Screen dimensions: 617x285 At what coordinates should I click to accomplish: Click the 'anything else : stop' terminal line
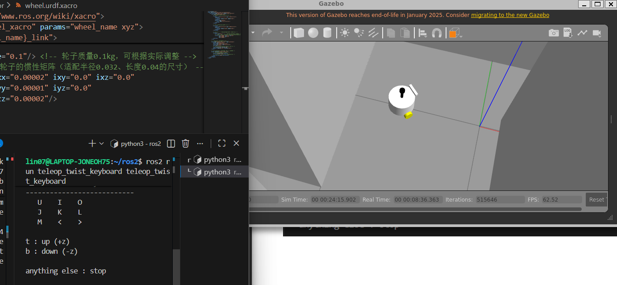click(x=66, y=271)
